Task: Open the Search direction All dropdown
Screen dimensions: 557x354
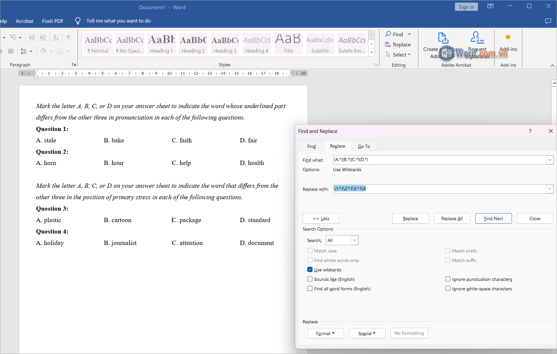Action: click(354, 240)
